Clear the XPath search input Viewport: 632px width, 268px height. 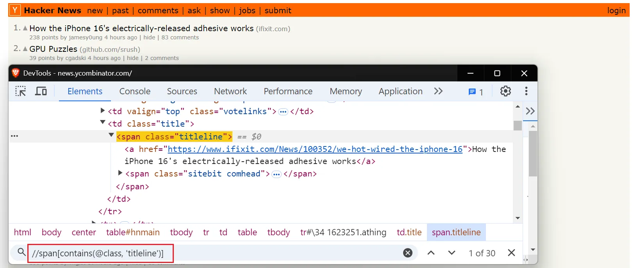click(x=407, y=253)
